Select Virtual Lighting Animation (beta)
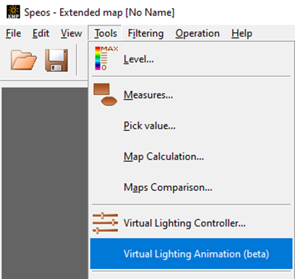295x279 pixels. (x=191, y=254)
